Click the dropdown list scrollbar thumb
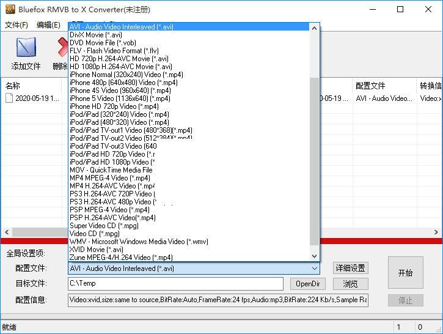Image resolution: width=443 pixels, height=334 pixels. coord(314,161)
